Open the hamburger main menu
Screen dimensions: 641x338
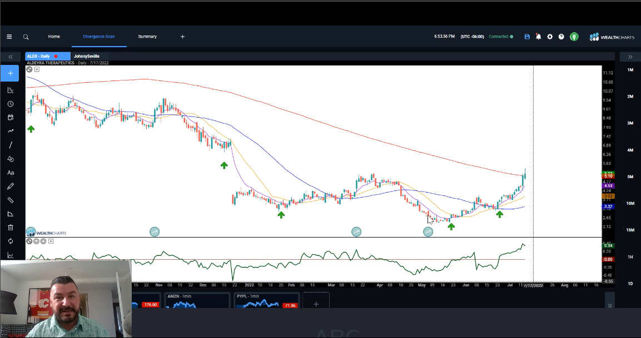click(9, 37)
